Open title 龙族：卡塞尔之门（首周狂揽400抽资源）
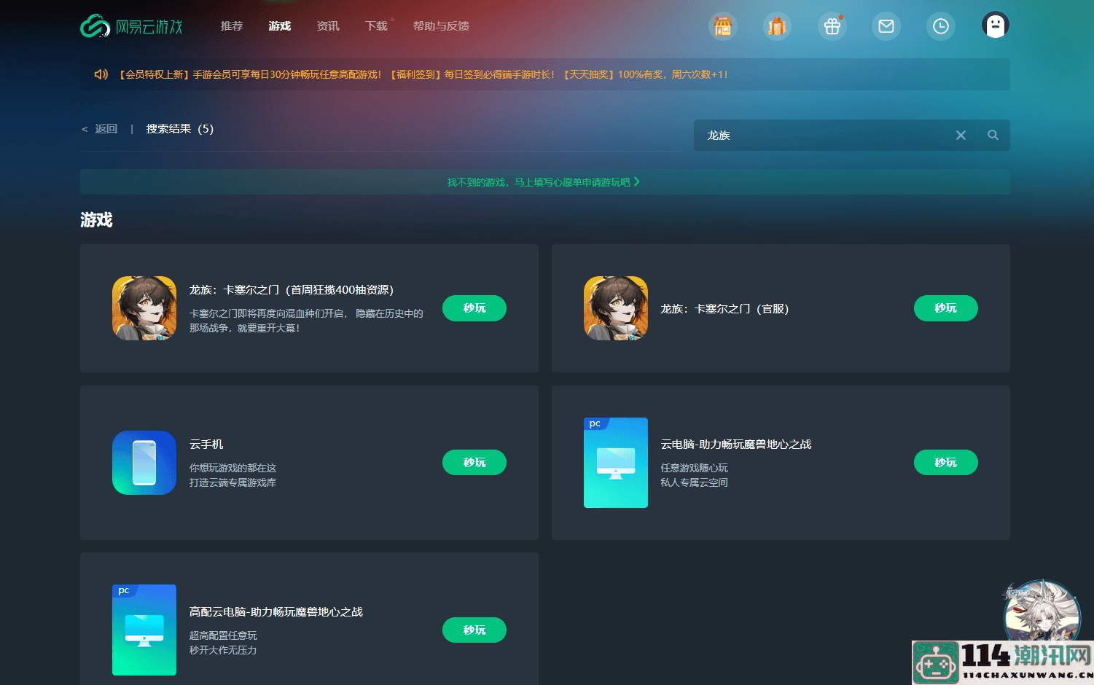1094x685 pixels. pos(292,290)
